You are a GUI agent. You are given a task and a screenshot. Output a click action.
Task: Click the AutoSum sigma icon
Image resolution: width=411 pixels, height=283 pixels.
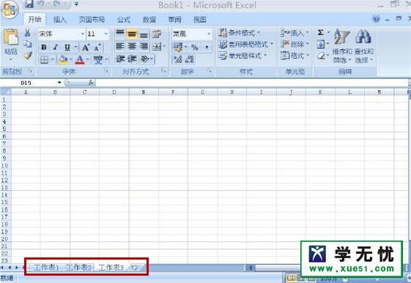(320, 32)
